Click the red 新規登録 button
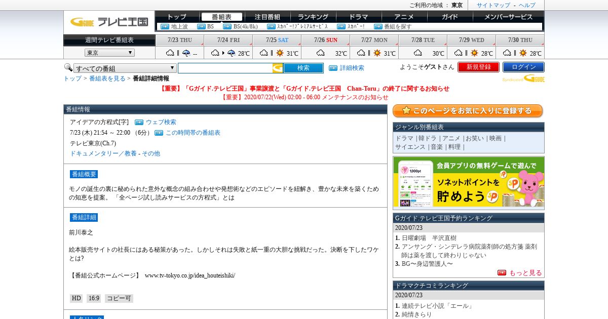 478,67
